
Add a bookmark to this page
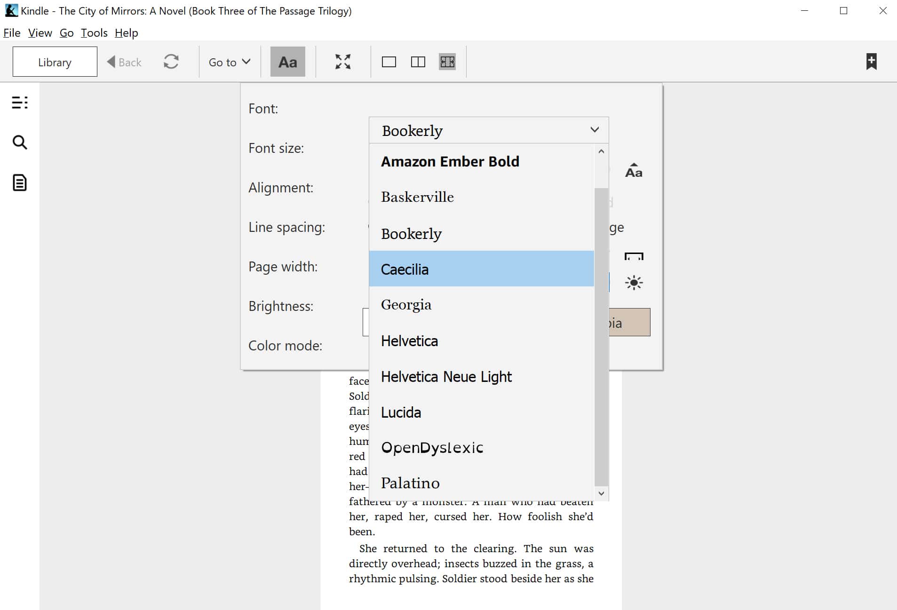click(x=872, y=61)
